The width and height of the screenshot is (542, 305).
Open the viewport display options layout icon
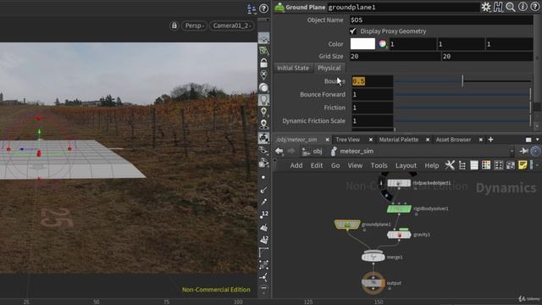tap(252, 8)
